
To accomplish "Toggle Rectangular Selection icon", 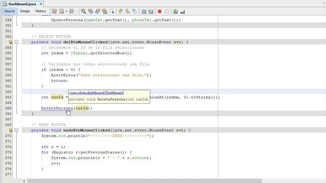I will pyautogui.click(x=112, y=11).
